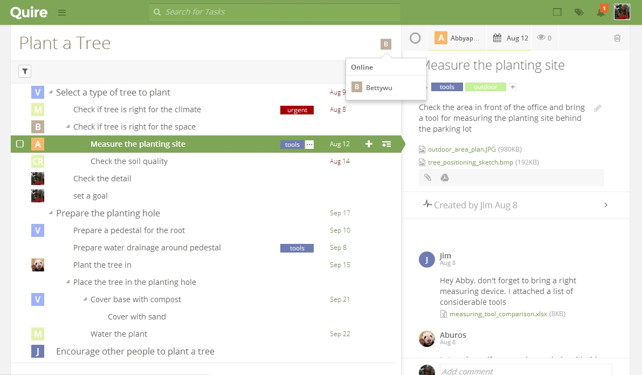The image size is (642, 375).
Task: Select Bettywu in the Online list
Action: [386, 87]
